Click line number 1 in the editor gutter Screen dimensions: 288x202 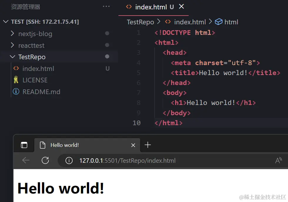coord(138,33)
